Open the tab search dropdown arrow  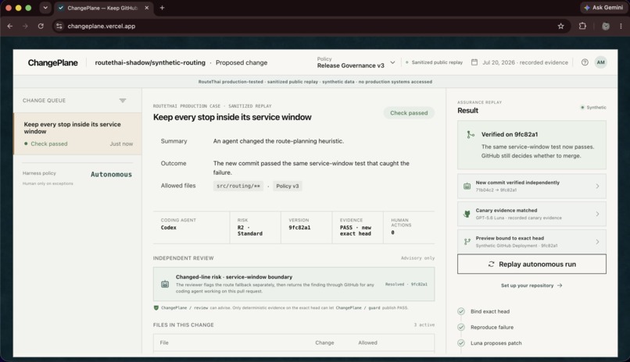pos(45,8)
